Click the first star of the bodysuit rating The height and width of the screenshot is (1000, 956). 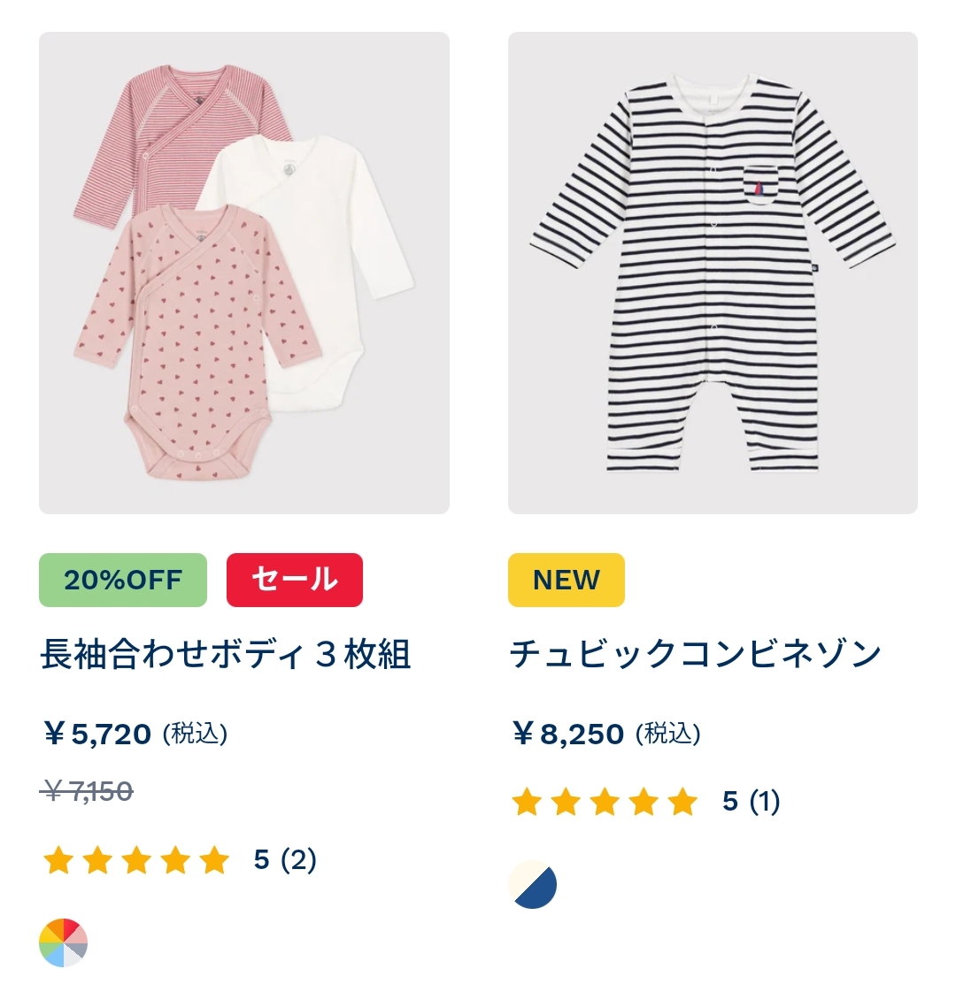(x=58, y=859)
